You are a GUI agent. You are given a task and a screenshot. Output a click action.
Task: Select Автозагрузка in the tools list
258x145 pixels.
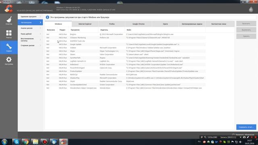pos(30,23)
